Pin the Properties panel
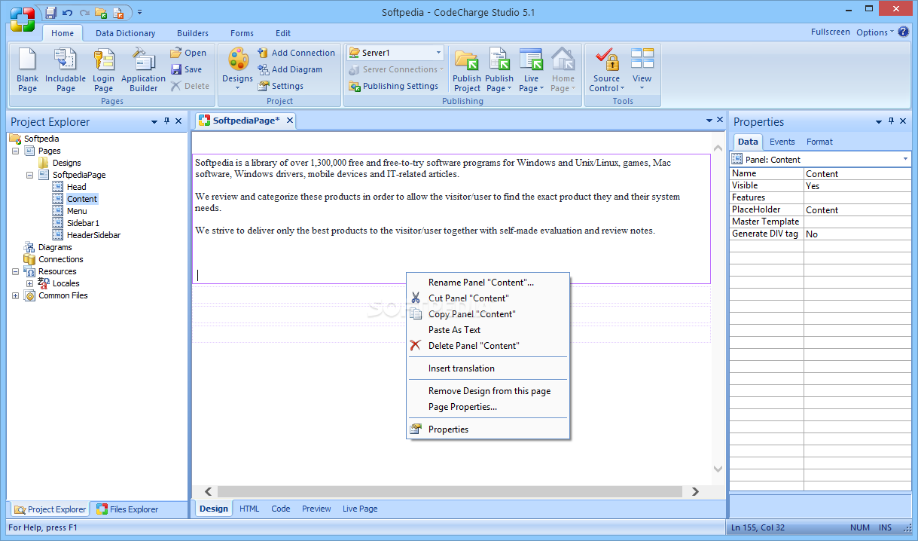 (x=892, y=121)
